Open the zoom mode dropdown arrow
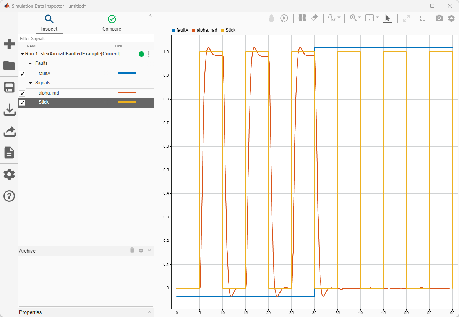The width and height of the screenshot is (459, 317). (360, 18)
